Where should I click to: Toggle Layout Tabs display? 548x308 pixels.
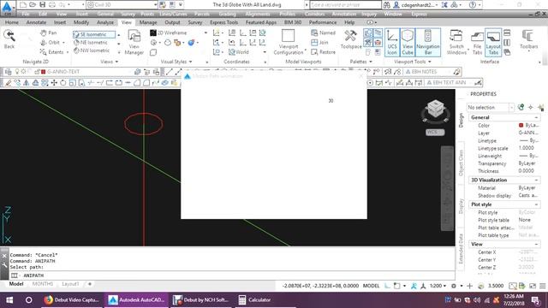click(x=493, y=42)
